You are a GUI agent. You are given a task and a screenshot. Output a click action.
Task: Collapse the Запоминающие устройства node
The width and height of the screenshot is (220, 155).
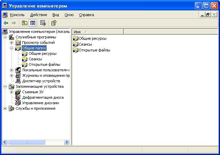coord(5,86)
